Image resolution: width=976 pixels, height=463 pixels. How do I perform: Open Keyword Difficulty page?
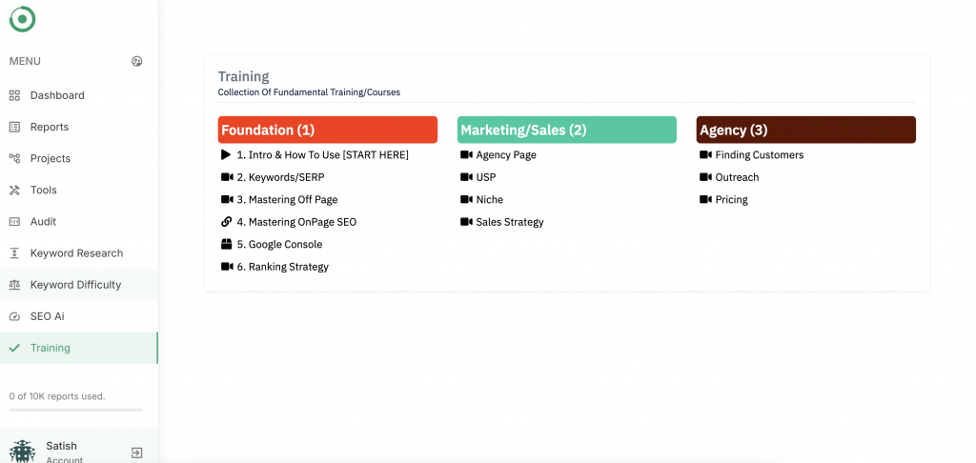click(79, 285)
